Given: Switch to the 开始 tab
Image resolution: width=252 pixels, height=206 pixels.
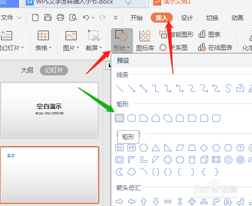Looking at the screenshot, I should [137, 18].
